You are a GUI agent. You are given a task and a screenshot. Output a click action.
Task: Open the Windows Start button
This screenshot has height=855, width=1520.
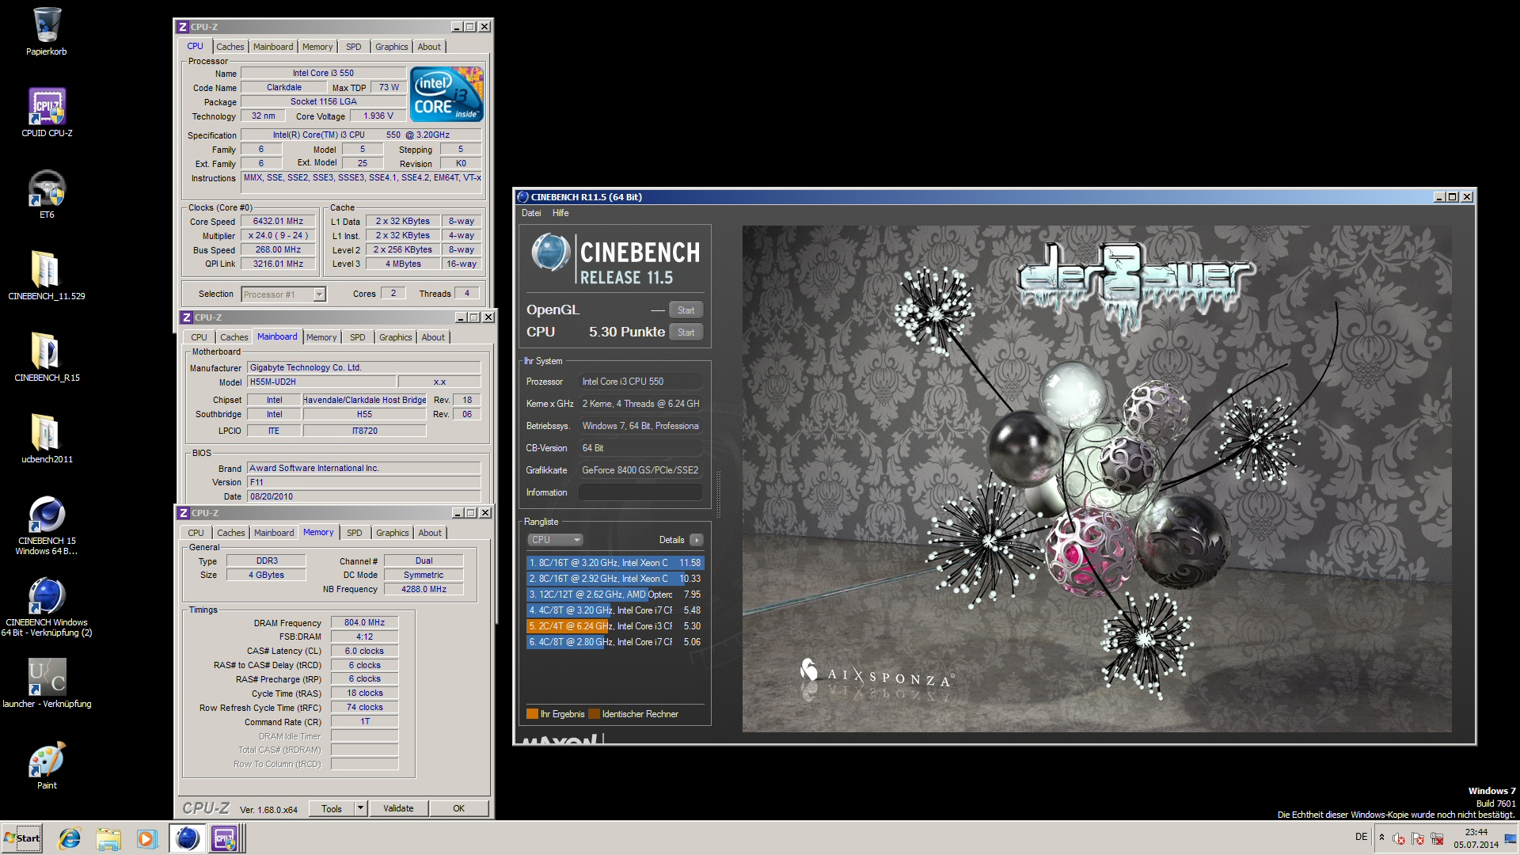22,838
